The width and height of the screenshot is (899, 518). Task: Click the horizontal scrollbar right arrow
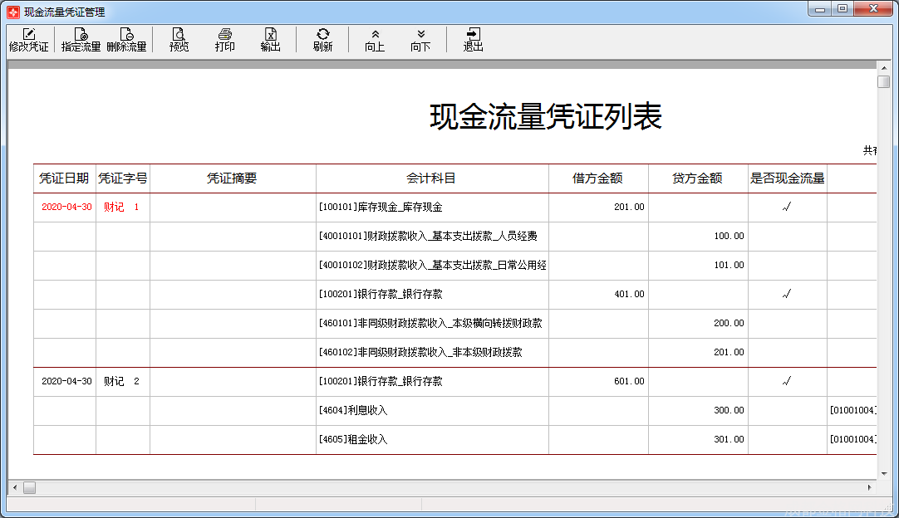click(870, 488)
